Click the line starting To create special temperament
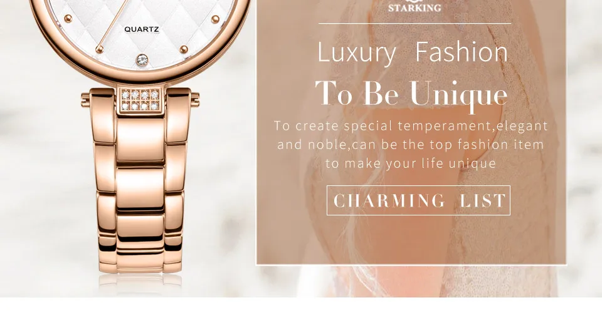Viewport: 602px width, 315px height. (411, 126)
